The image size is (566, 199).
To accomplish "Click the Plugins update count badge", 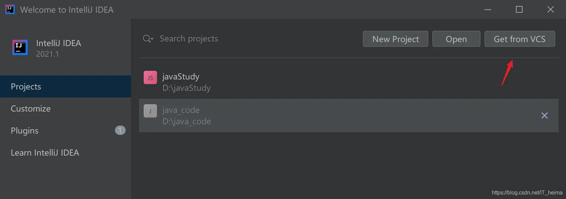I will pos(120,130).
